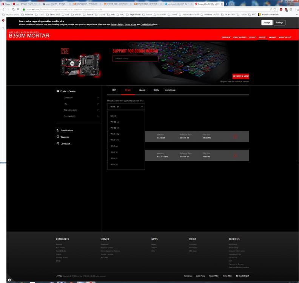Open cookie Settings button

[x=279, y=23]
